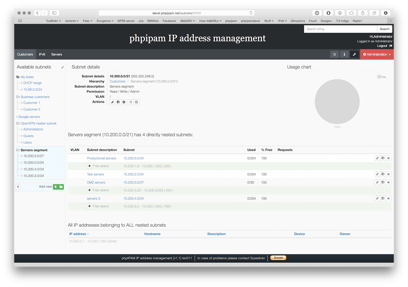Click the favourites star icon in the navbar

[x=334, y=54]
